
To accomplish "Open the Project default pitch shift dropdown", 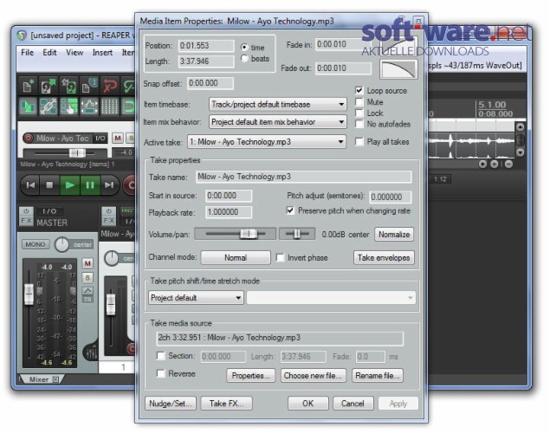I will pos(196,298).
